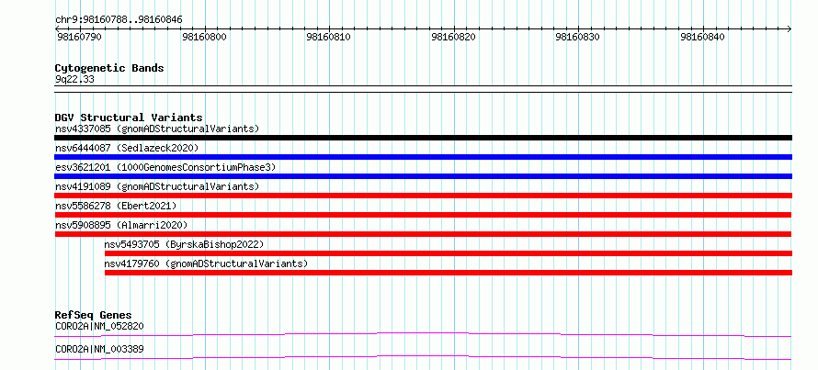
Task: Open CORO2A|NM_003389 gene label
Action: [x=99, y=349]
